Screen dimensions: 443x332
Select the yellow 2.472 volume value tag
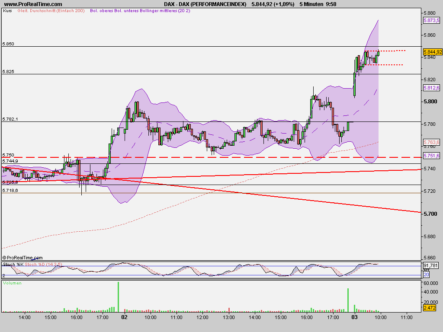pyautogui.click(x=430, y=308)
